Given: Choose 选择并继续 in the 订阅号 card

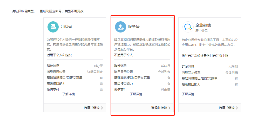Looking at the screenshot, I should (92, 108).
